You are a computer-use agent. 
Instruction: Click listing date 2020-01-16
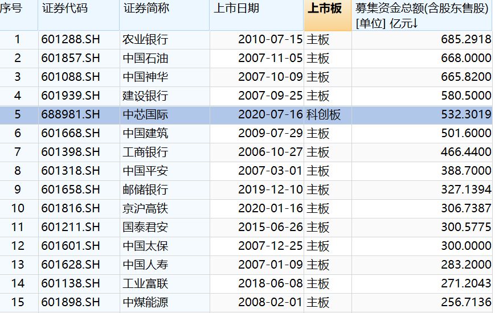[x=257, y=208]
